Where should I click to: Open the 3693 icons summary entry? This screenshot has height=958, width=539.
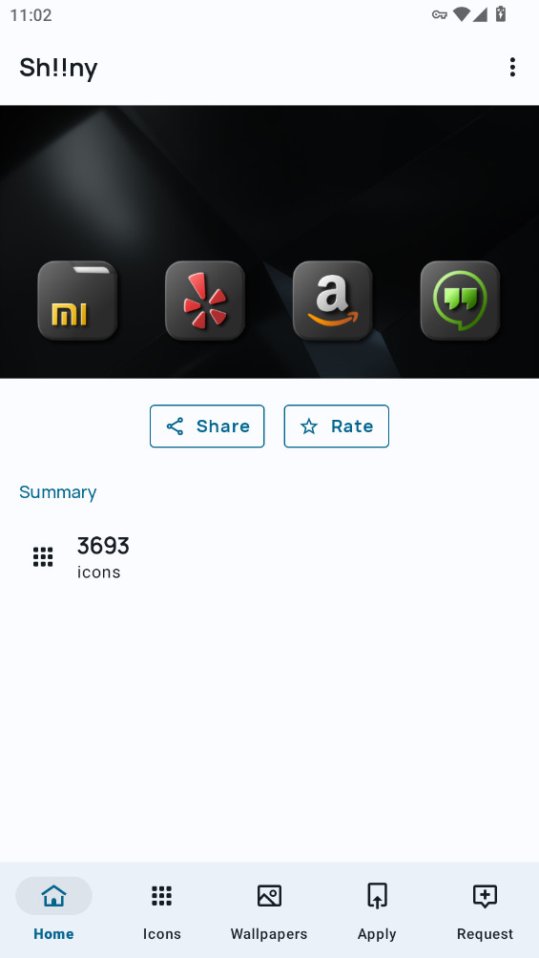[x=269, y=556]
